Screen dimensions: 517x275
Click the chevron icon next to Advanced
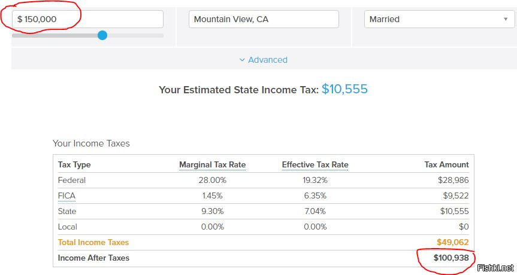(242, 60)
